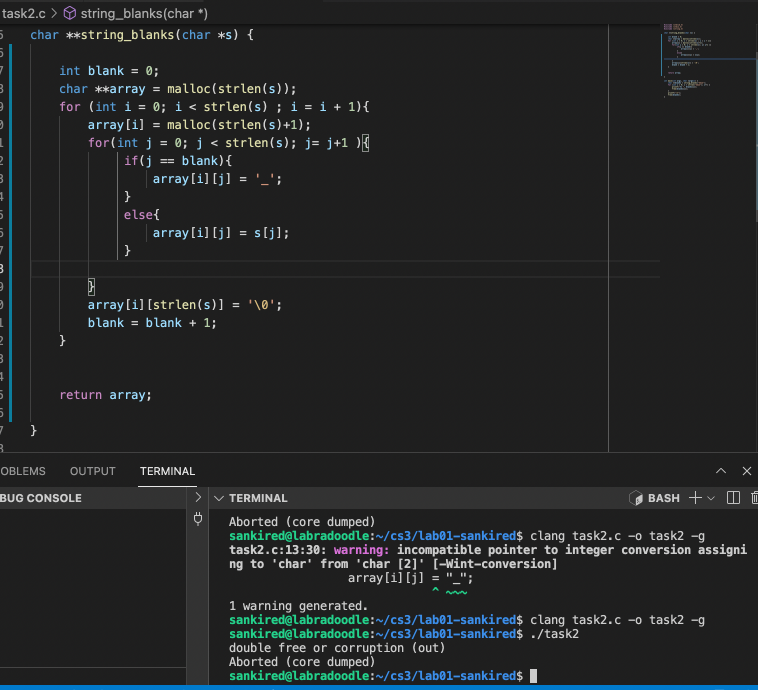
Task: Click the cube symbol icon in breadcrumb
Action: (x=69, y=13)
